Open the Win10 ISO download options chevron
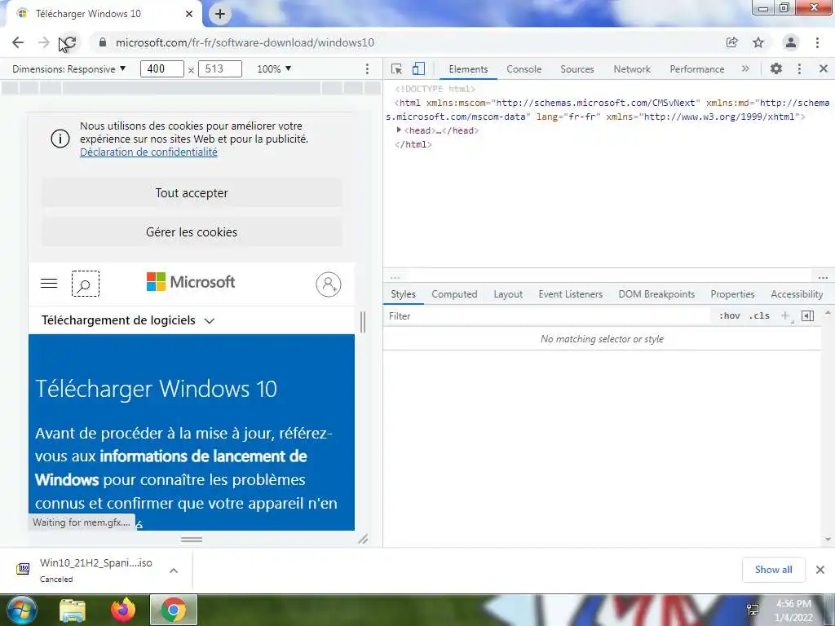This screenshot has height=626, width=835. click(x=174, y=570)
